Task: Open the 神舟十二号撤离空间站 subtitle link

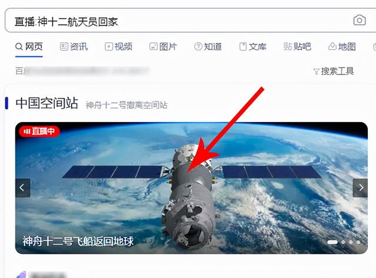Action: tap(127, 105)
